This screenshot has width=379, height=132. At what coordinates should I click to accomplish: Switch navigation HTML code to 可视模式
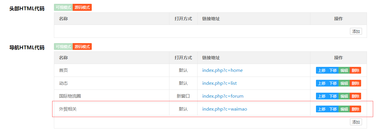tap(63, 47)
